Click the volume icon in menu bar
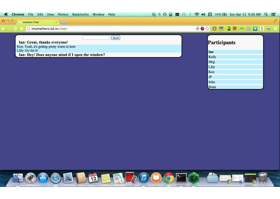Image resolution: width=280 pixels, height=199 pixels. [203, 15]
